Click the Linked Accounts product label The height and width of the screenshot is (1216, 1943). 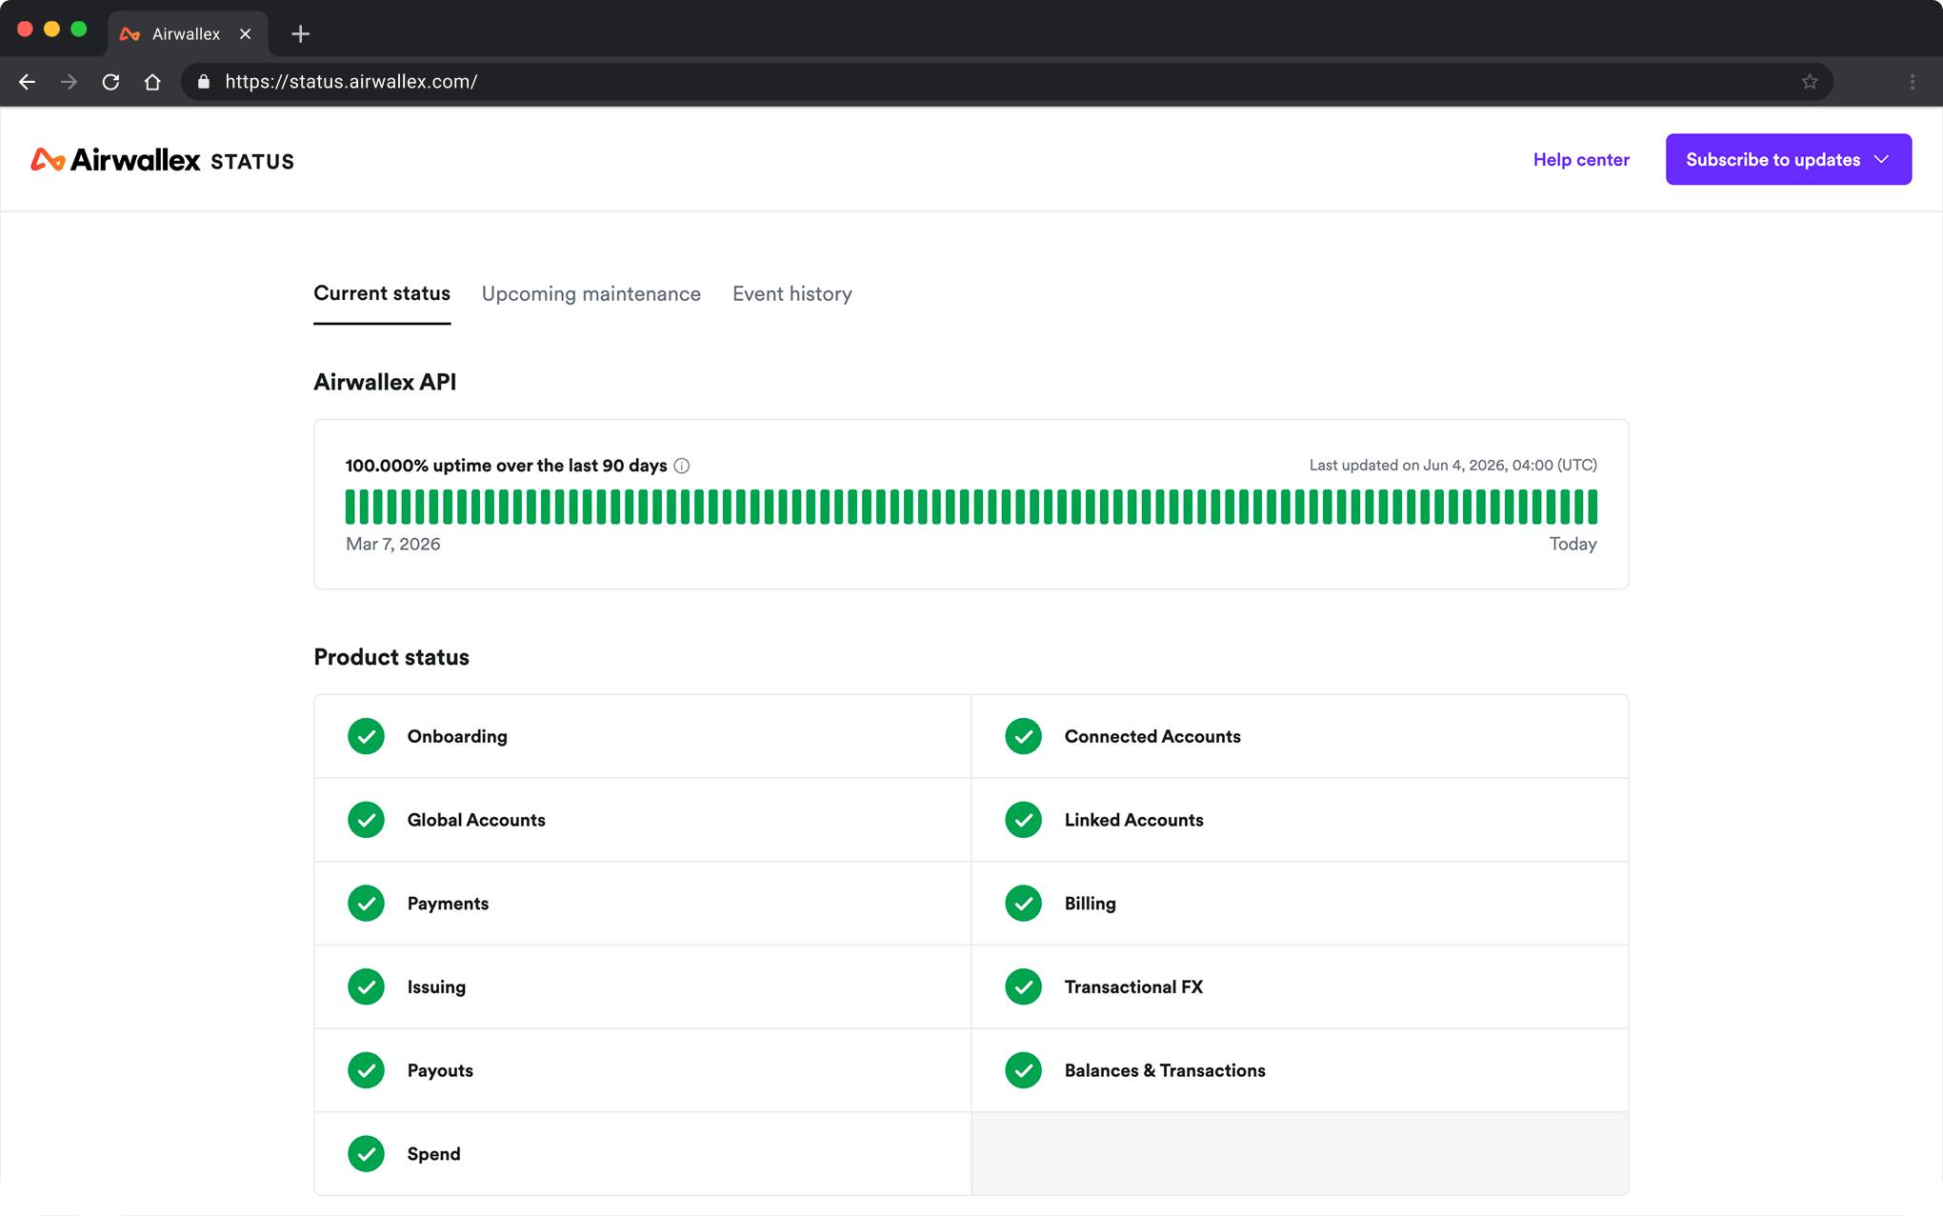pos(1133,820)
